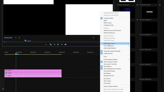Viewport: 164px width, 92px height.
Task: Toggle favorite star left of Call_Out_Centered_01
Action: tap(137, 20)
